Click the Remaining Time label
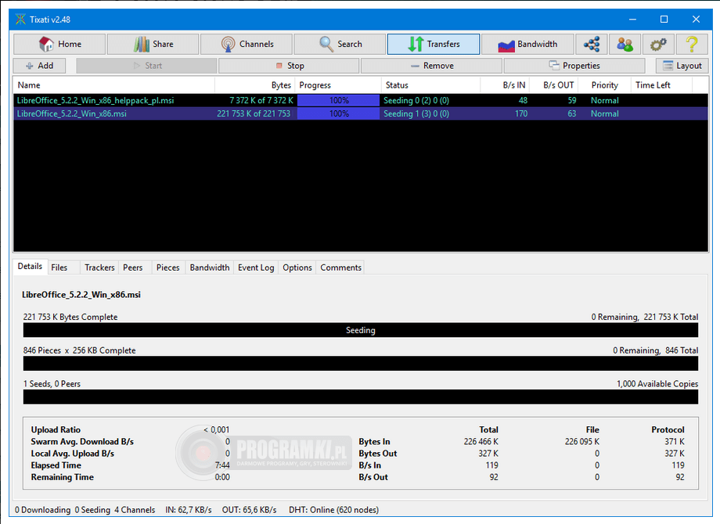Screen dimensions: 720x524 coord(63,477)
